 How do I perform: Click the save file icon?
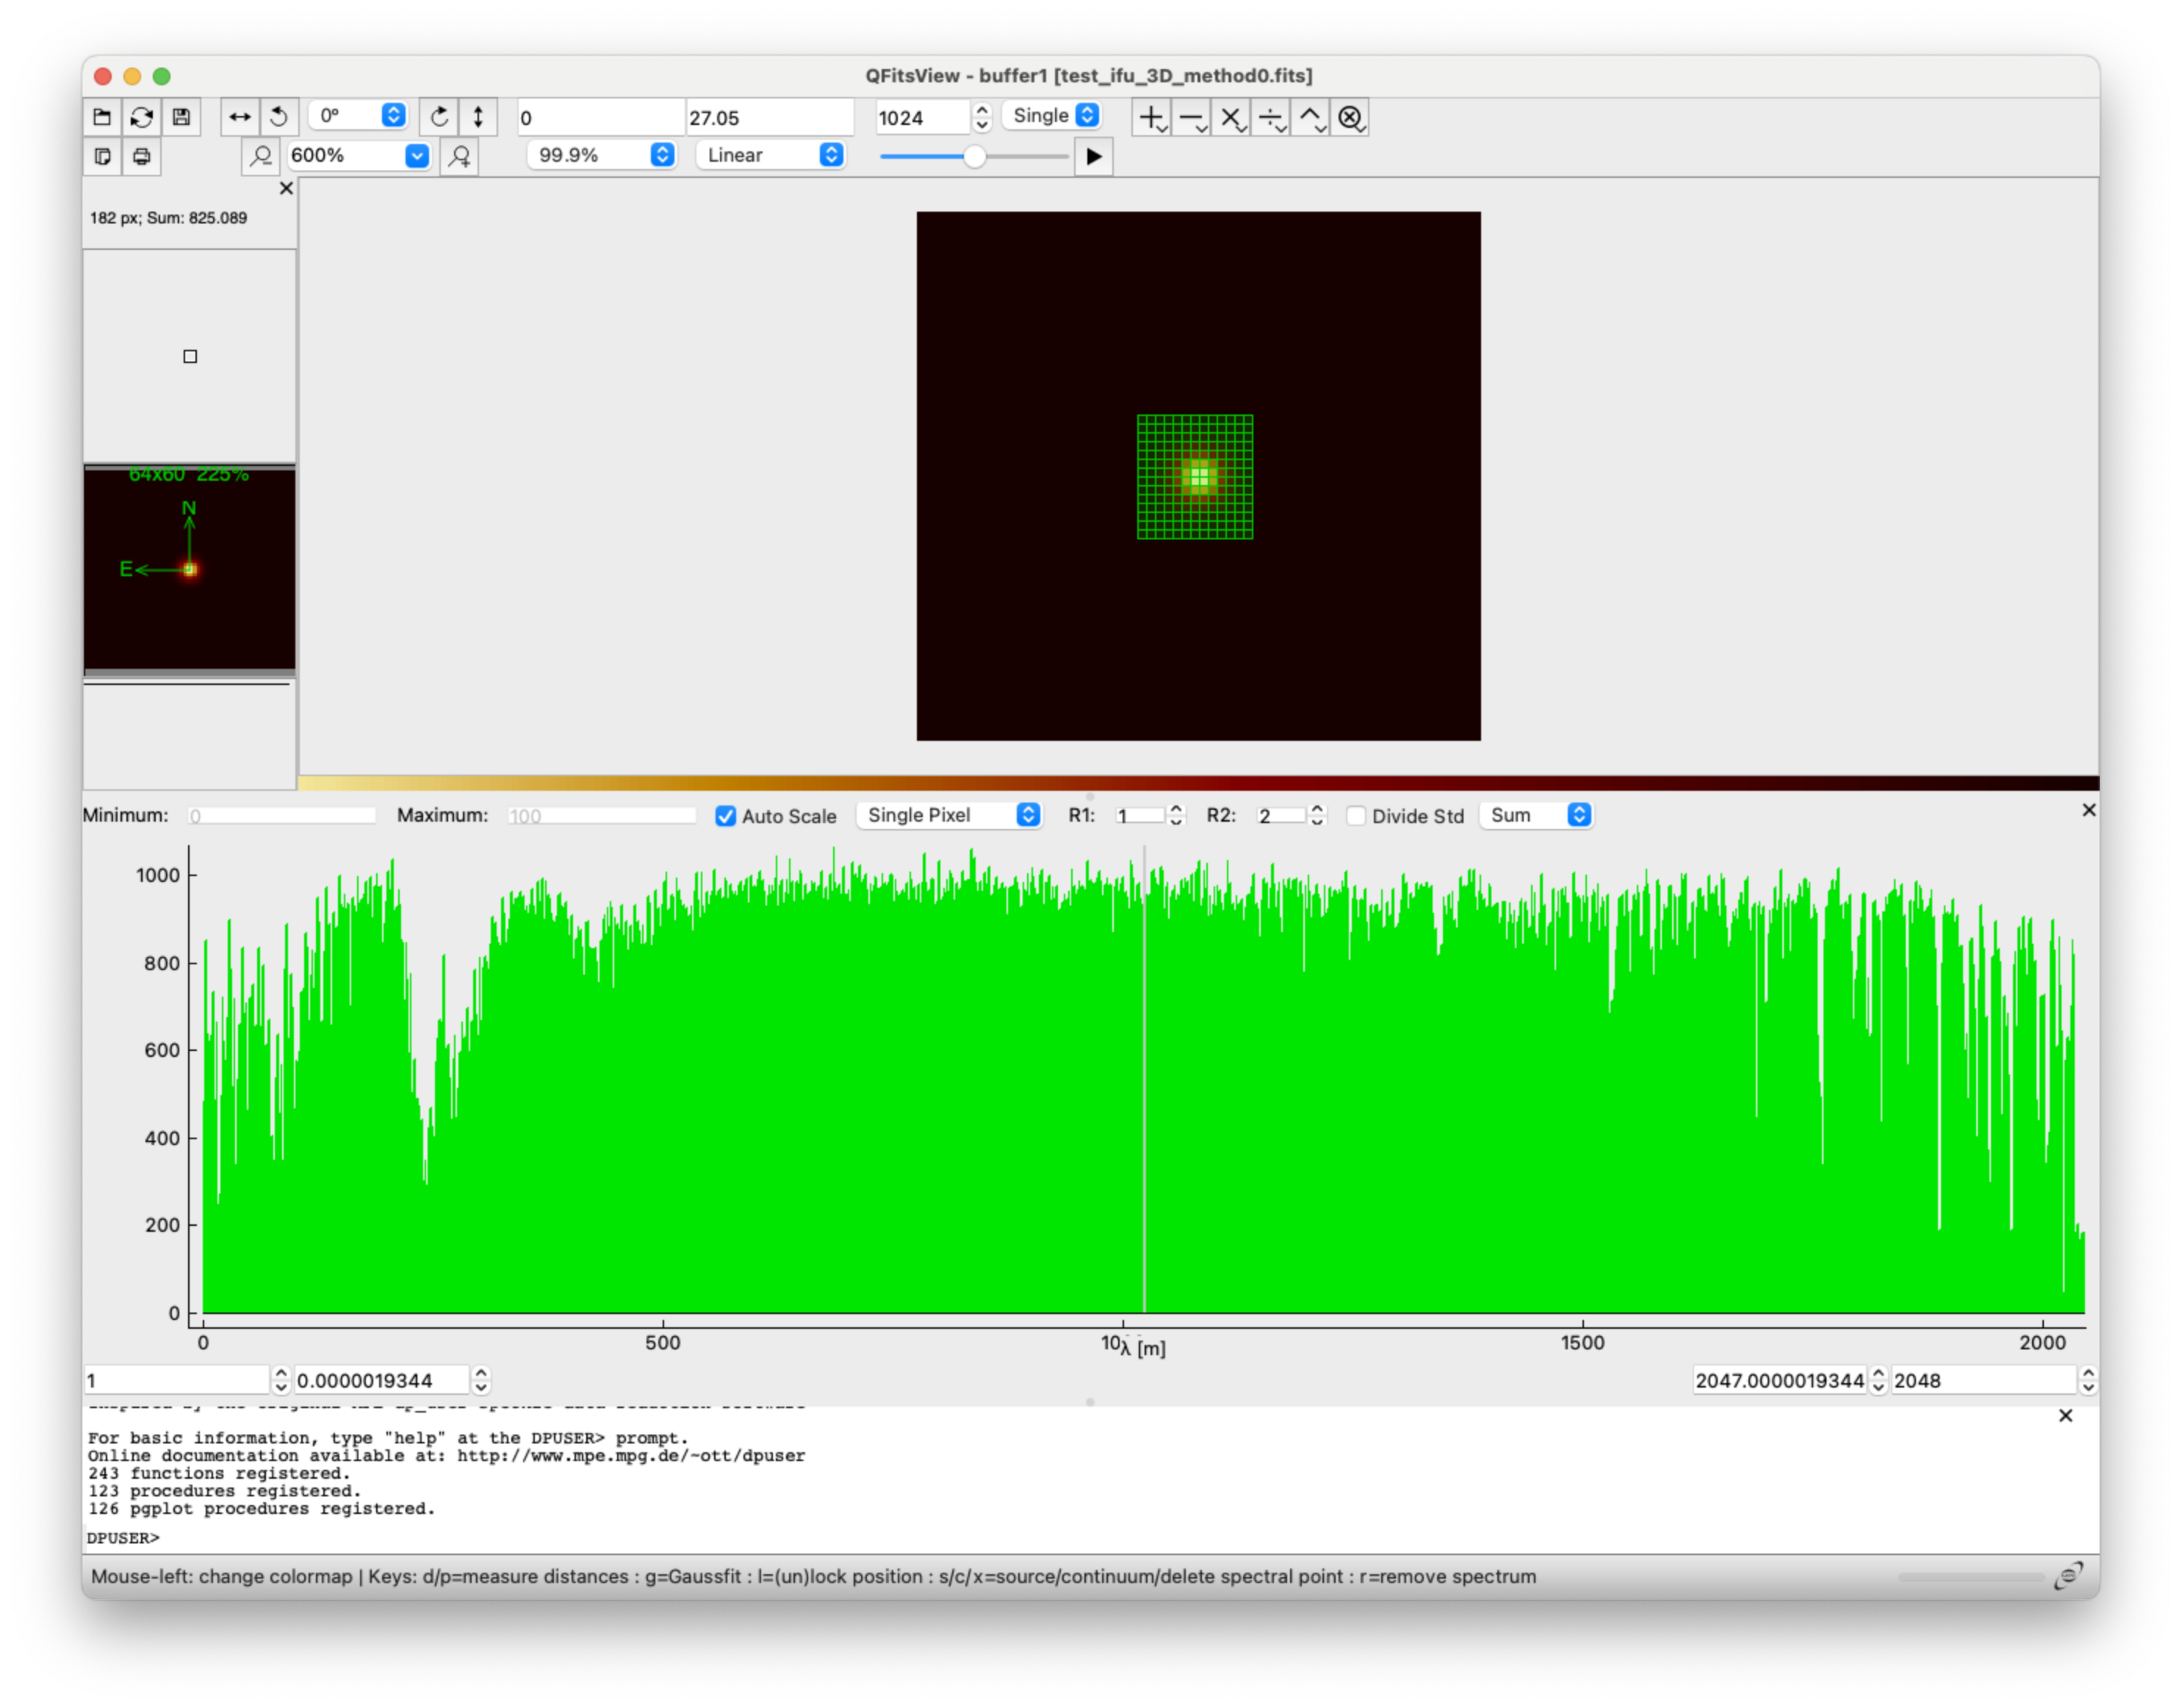click(181, 117)
